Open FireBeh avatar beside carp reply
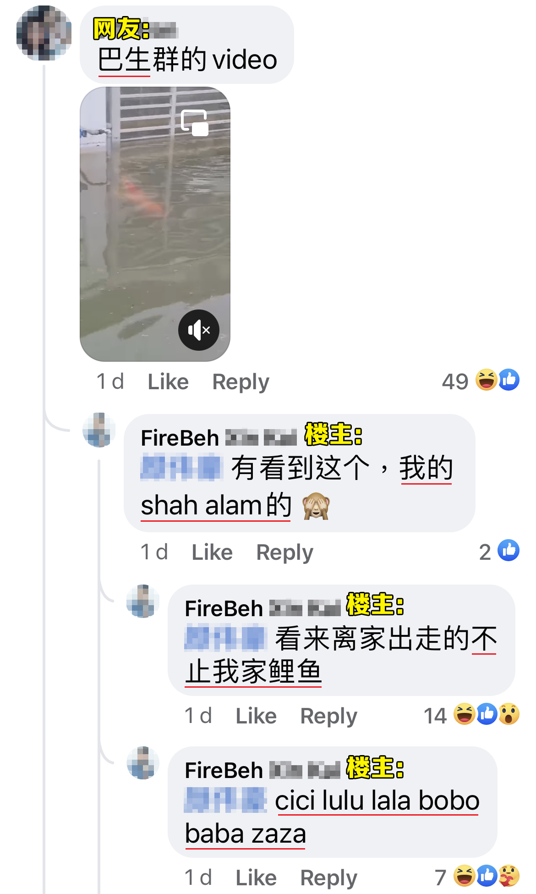Image resolution: width=536 pixels, height=894 pixels. 143,601
